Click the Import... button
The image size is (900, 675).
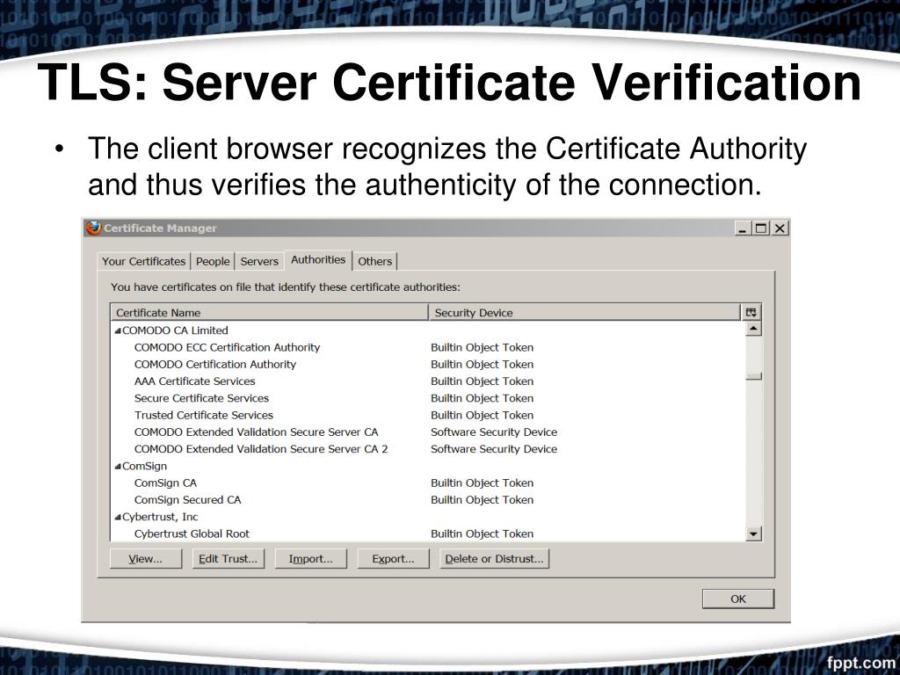coord(310,558)
